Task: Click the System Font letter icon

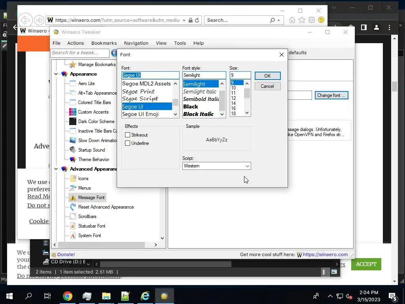Action: [x=73, y=236]
